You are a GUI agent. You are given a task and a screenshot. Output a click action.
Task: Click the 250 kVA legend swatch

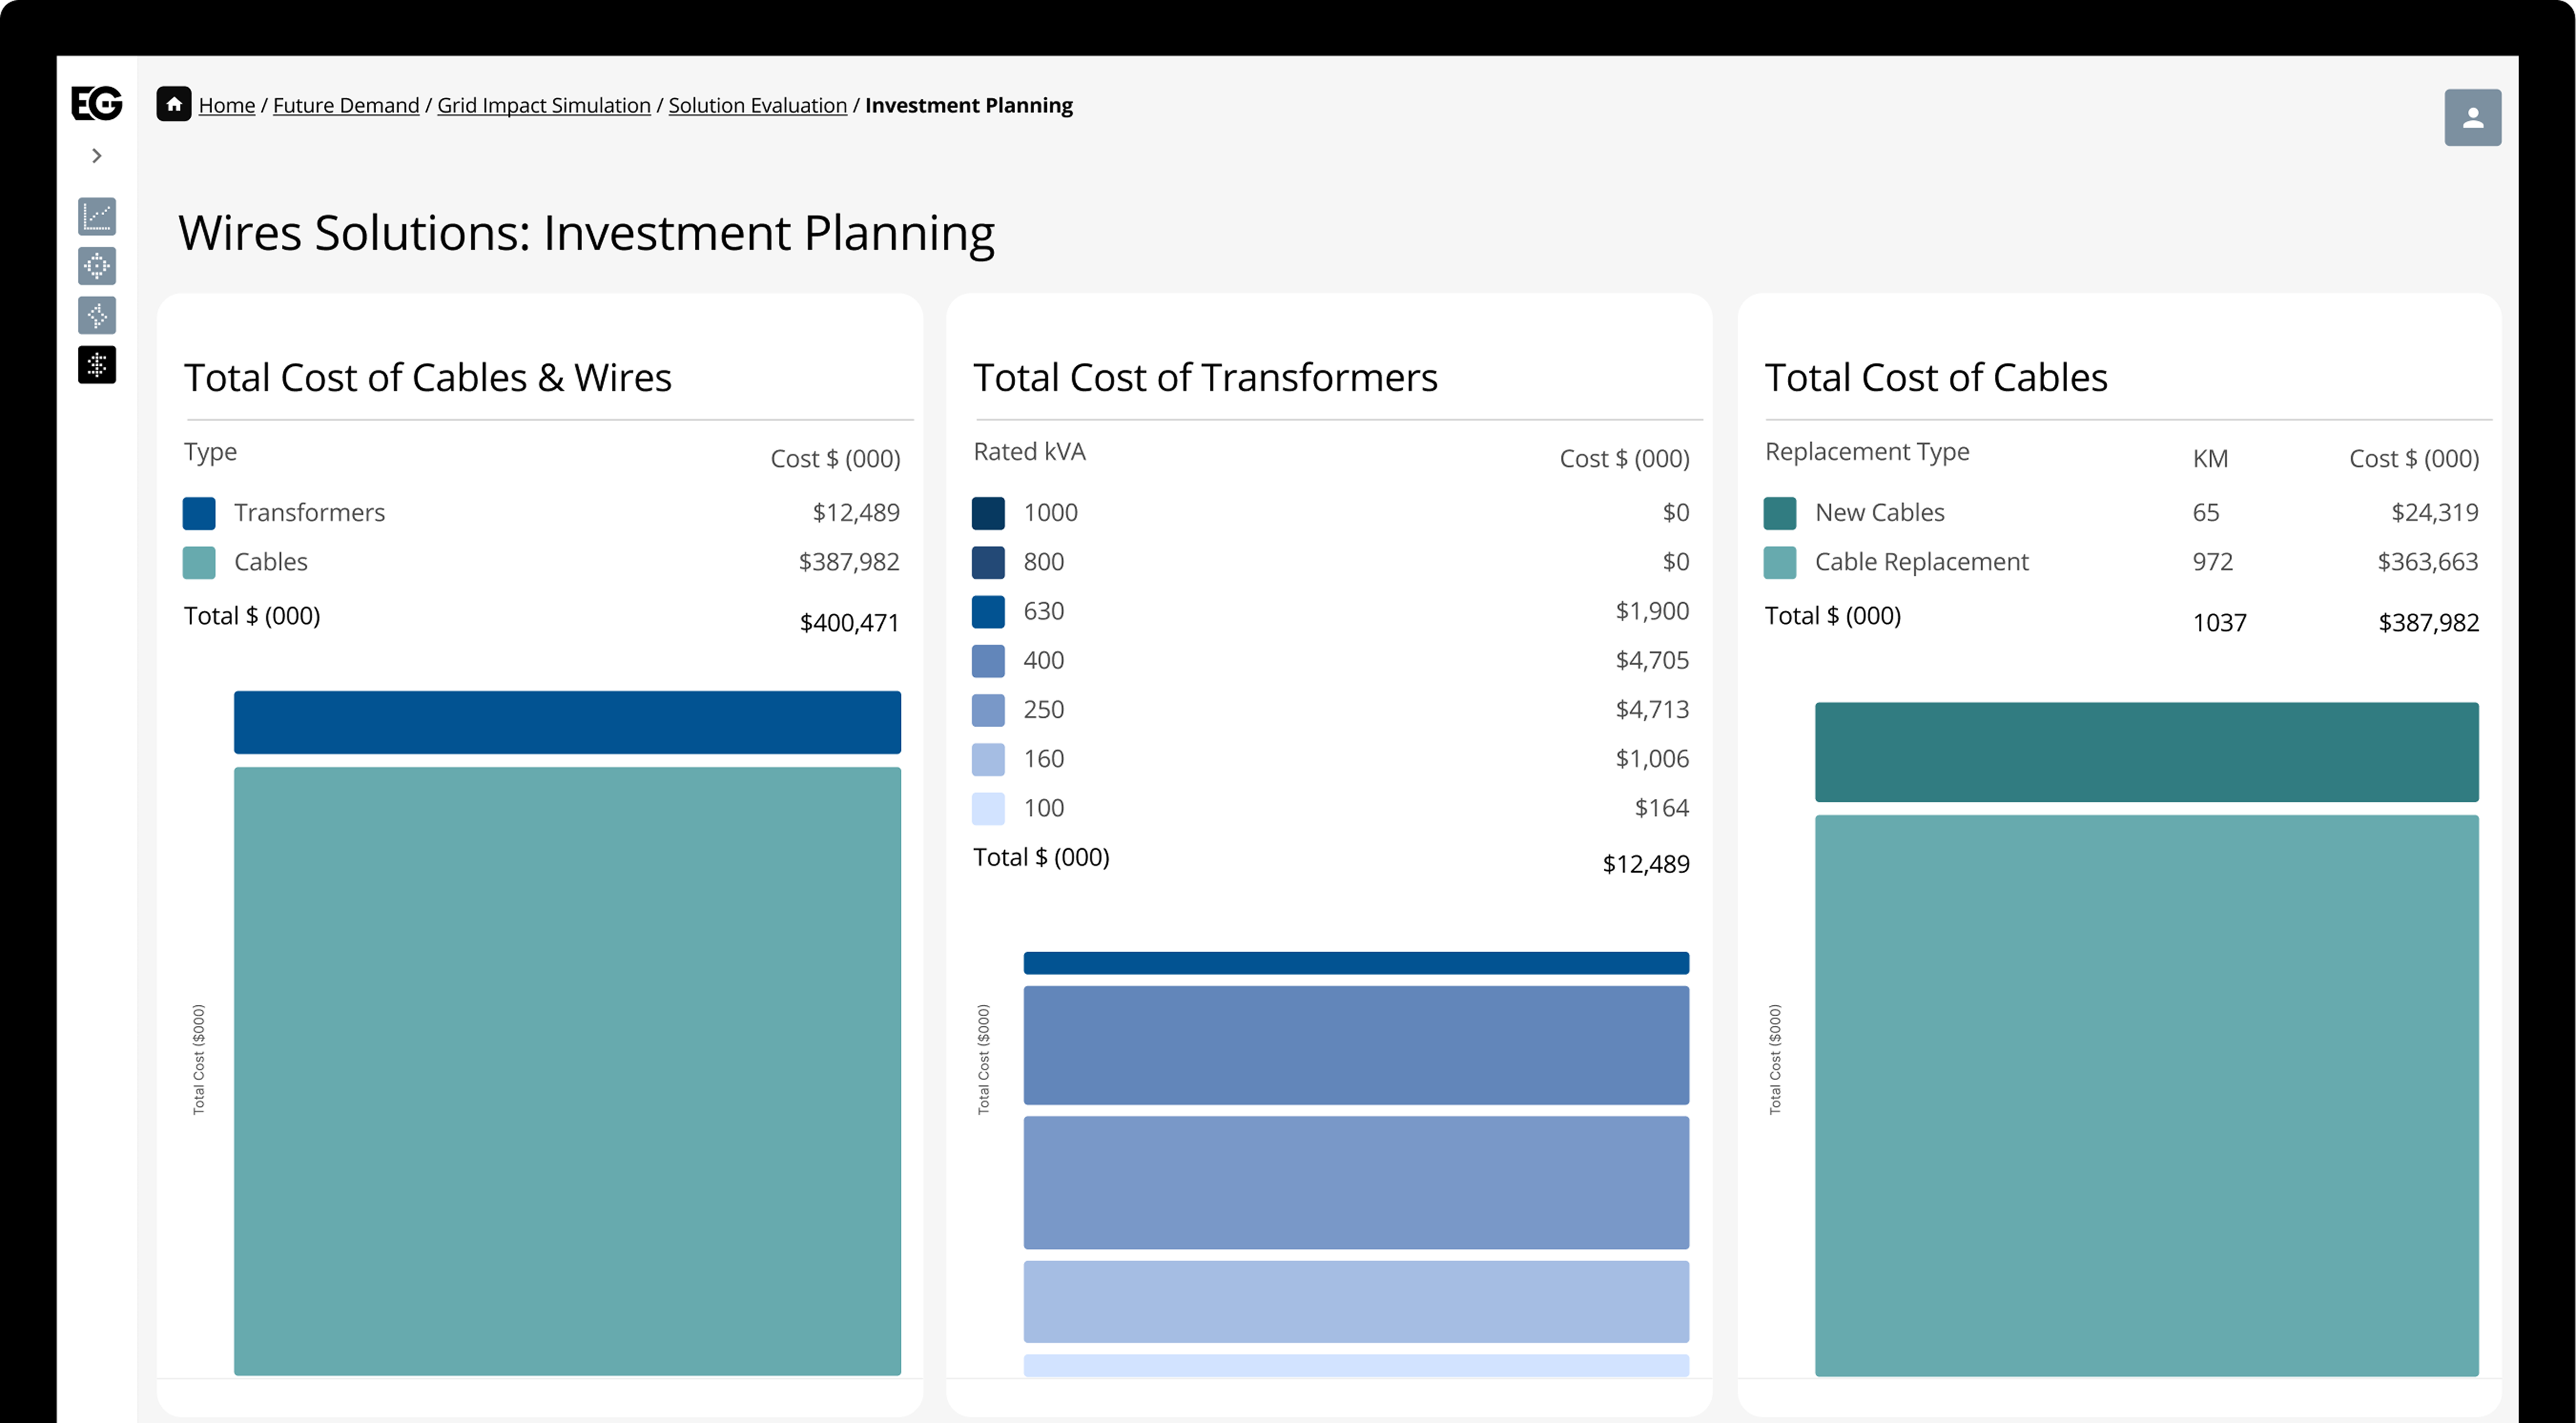[988, 710]
